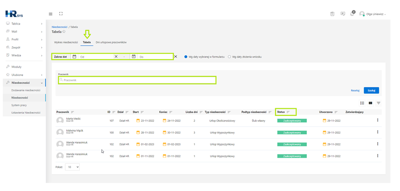Sort by Dział column sort icon
The image size is (400, 191).
(x=127, y=112)
